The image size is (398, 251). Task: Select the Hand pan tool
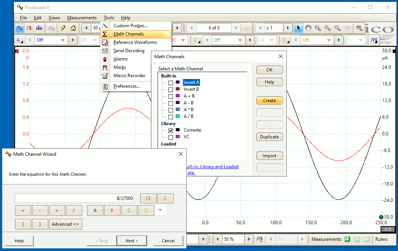[x=308, y=28]
